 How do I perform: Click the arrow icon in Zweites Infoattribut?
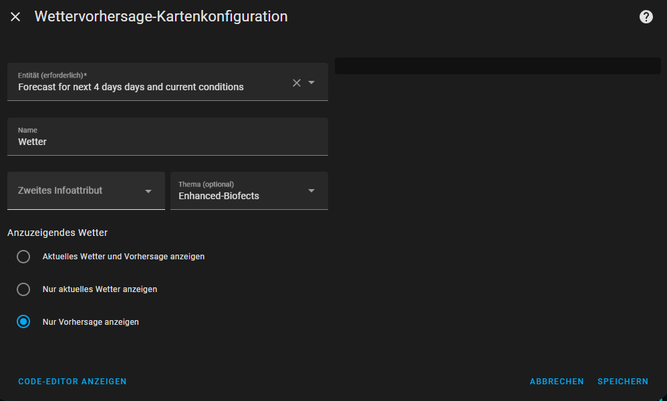[x=148, y=191]
